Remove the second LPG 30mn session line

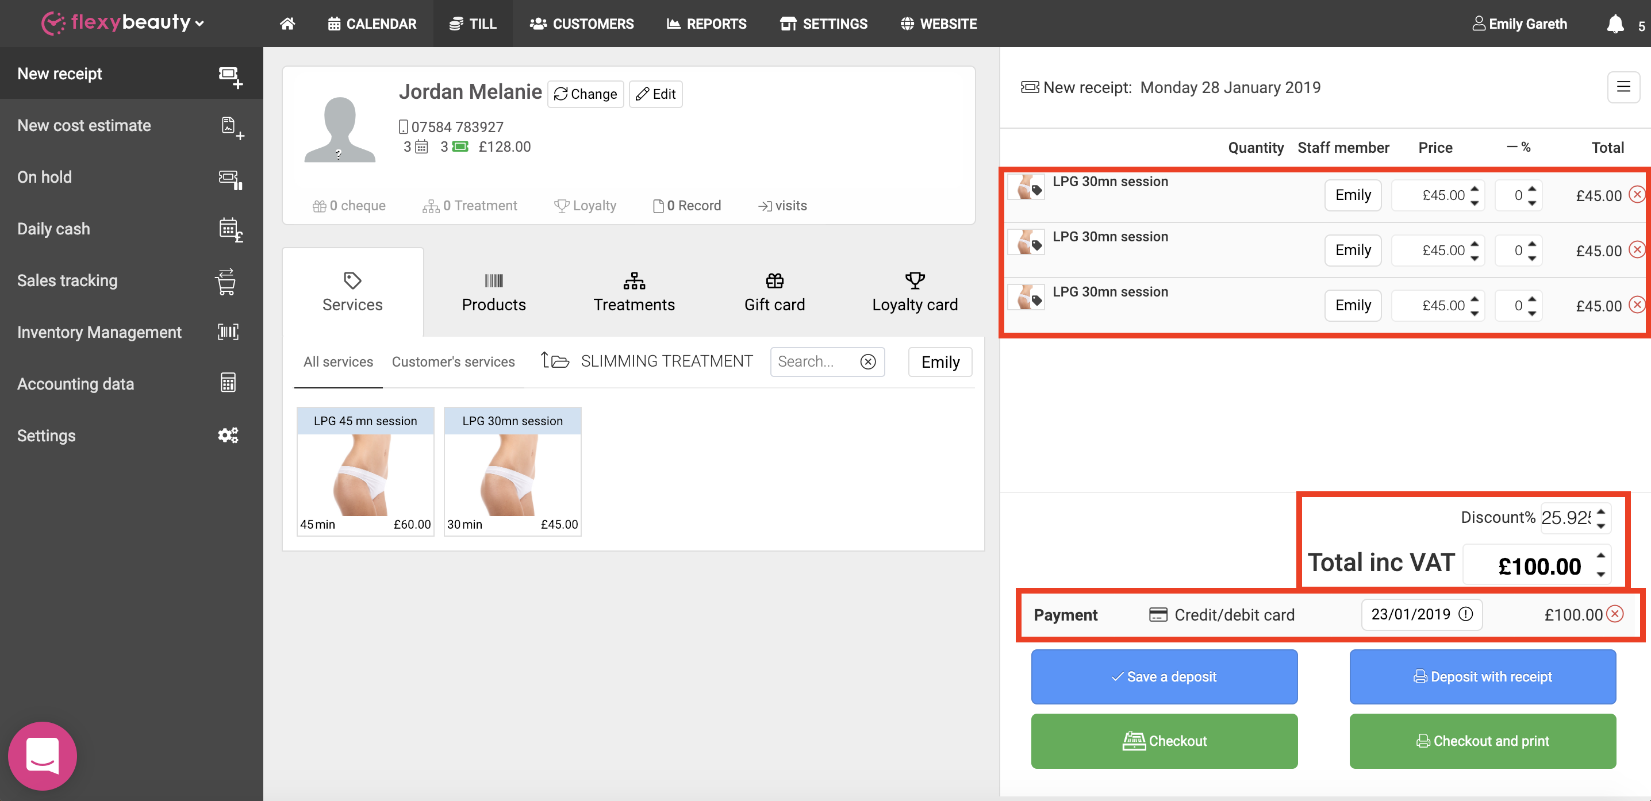pos(1636,249)
